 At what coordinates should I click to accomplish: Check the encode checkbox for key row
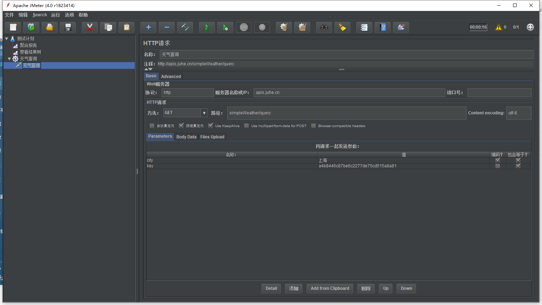[x=498, y=166]
